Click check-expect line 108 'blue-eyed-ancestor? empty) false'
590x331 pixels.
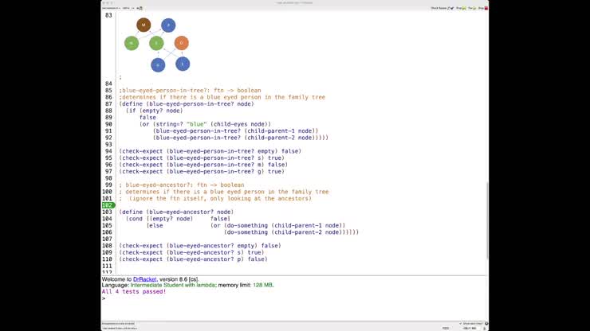pyautogui.click(x=200, y=246)
